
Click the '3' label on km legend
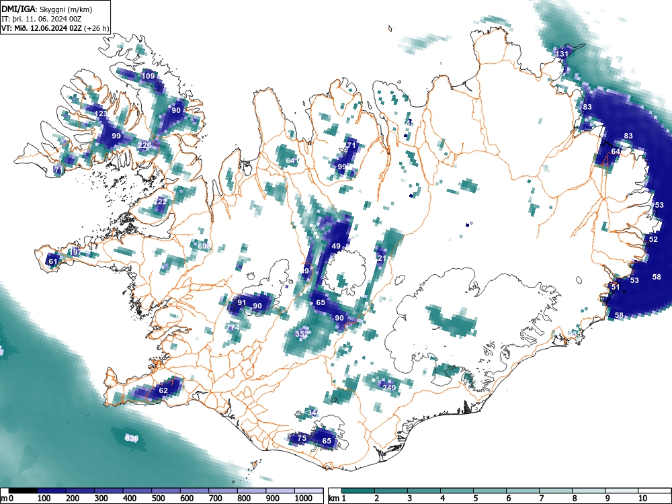tap(410, 498)
